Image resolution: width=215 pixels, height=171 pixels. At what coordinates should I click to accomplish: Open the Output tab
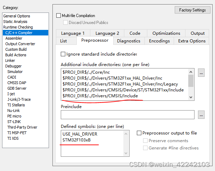pyautogui.click(x=197, y=33)
